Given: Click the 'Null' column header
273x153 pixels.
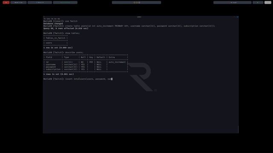Looking at the screenshot, I should [83, 57].
